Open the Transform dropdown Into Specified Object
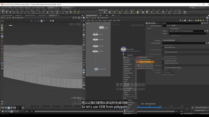 coord(170,40)
